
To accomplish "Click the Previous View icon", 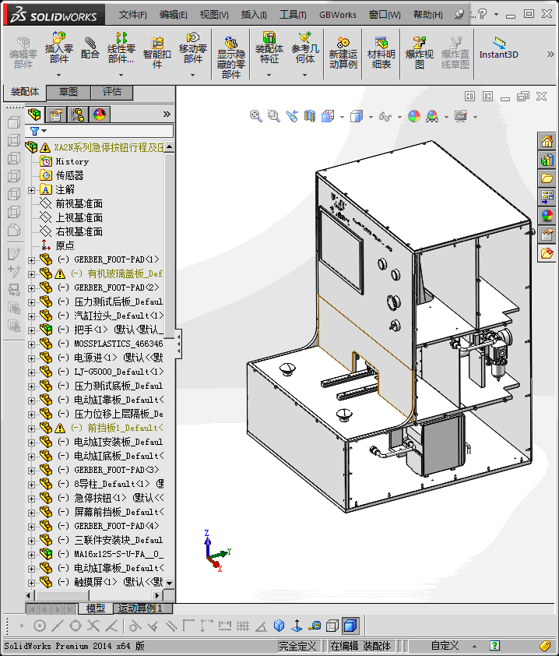I will (292, 116).
